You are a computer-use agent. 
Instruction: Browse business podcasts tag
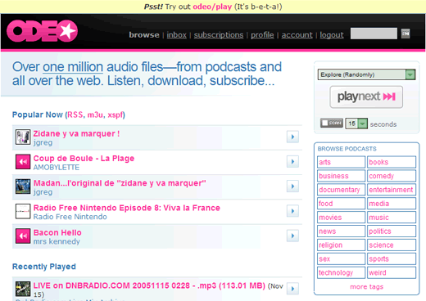(x=341, y=176)
